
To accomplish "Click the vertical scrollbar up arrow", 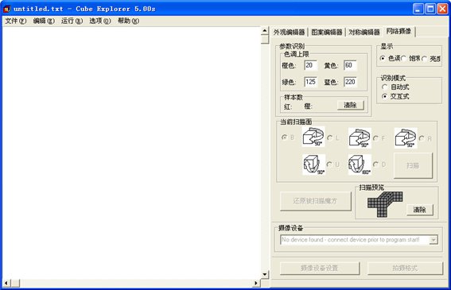I will [265, 30].
